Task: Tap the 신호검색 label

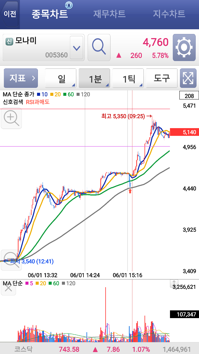Action: (x=13, y=102)
